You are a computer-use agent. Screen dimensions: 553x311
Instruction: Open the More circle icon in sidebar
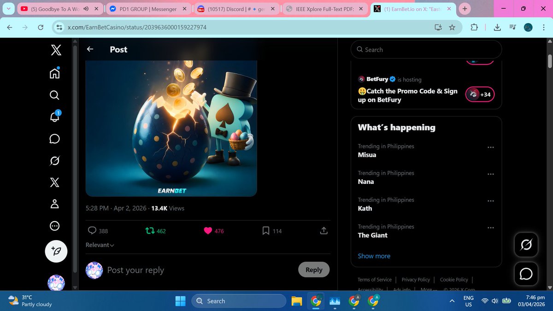pos(54,226)
